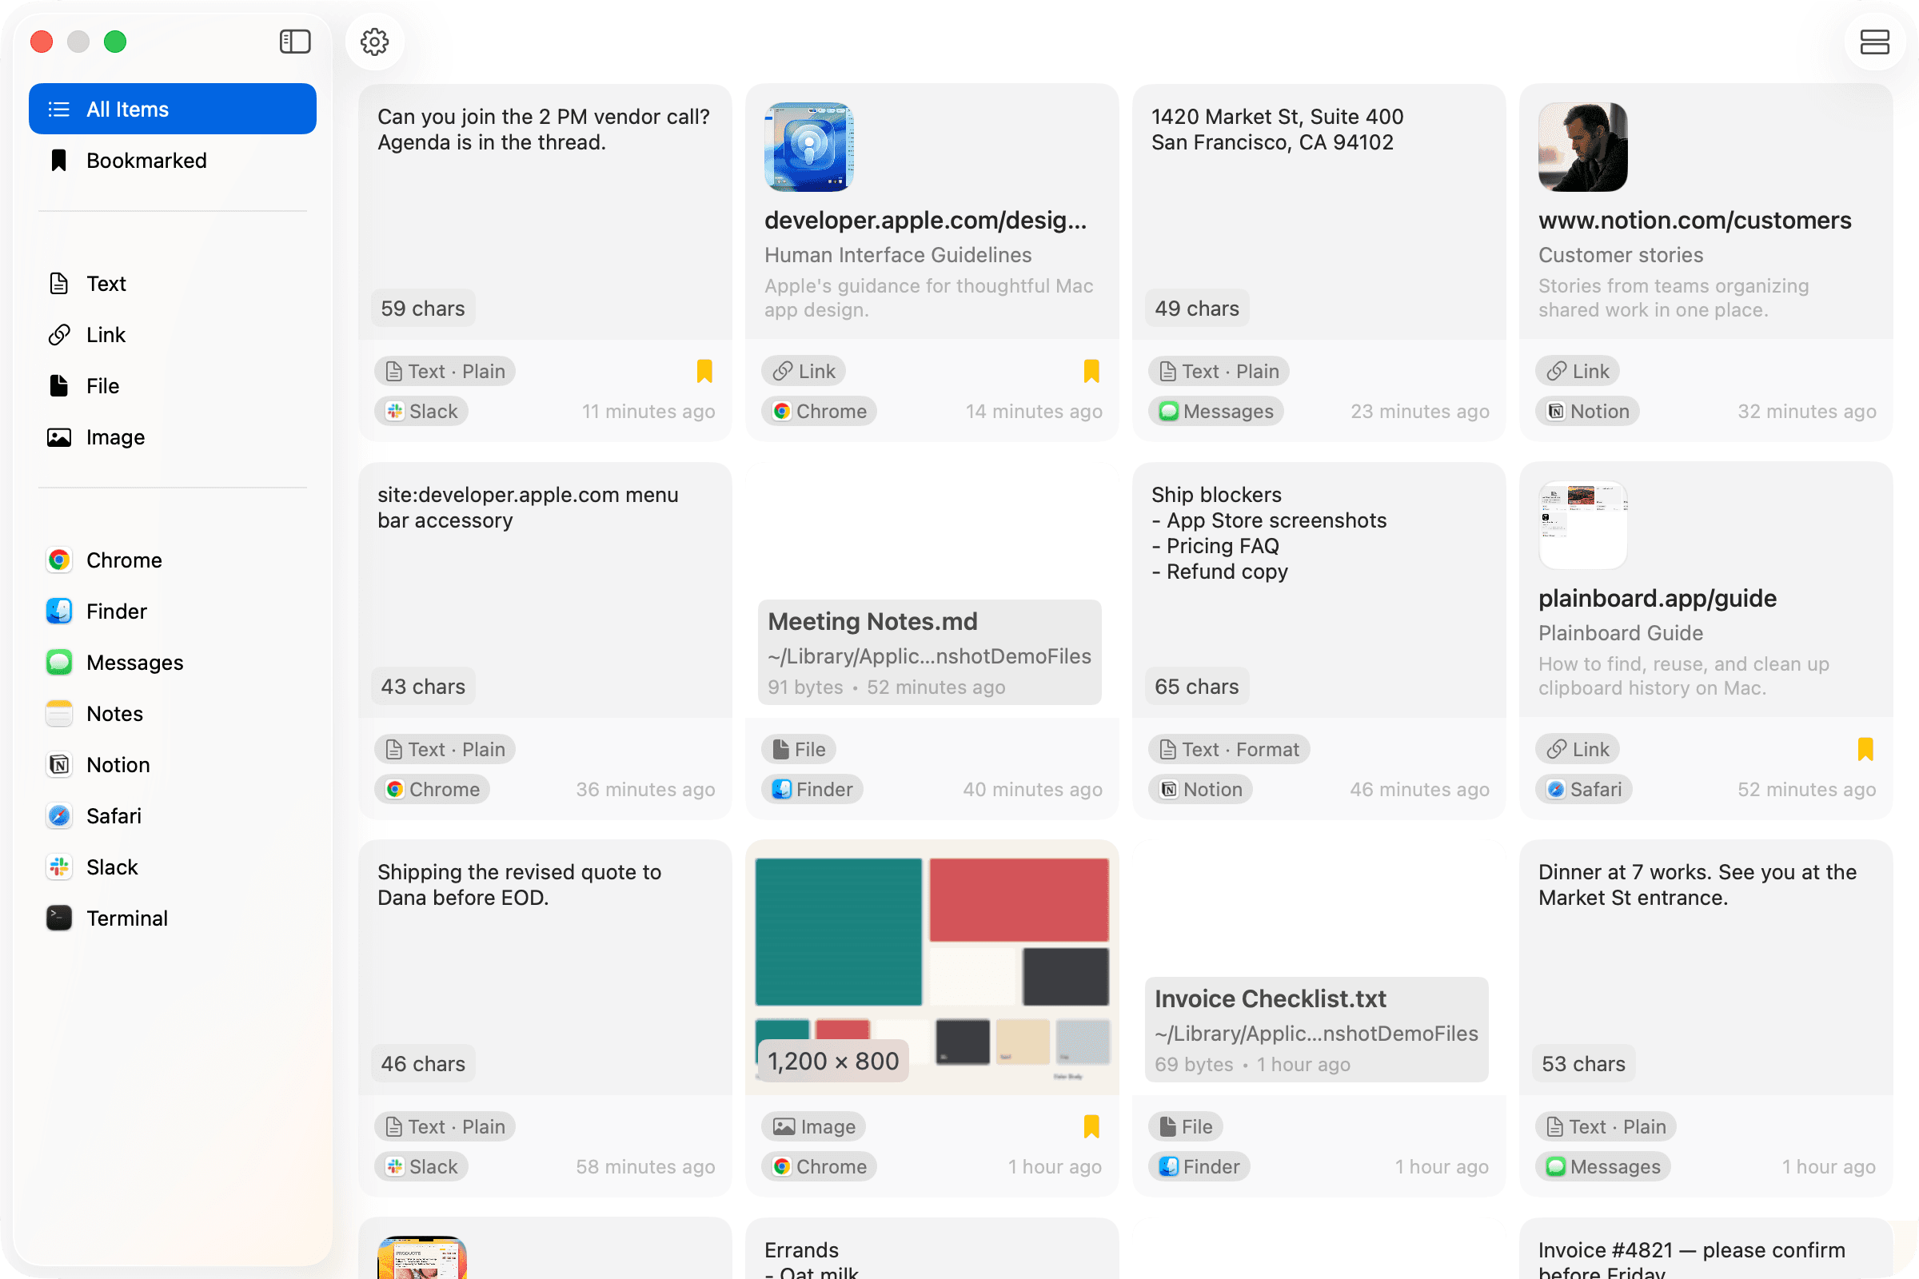Click the Messages app icon in sidebar
Image resolution: width=1919 pixels, height=1279 pixels.
pyautogui.click(x=58, y=663)
